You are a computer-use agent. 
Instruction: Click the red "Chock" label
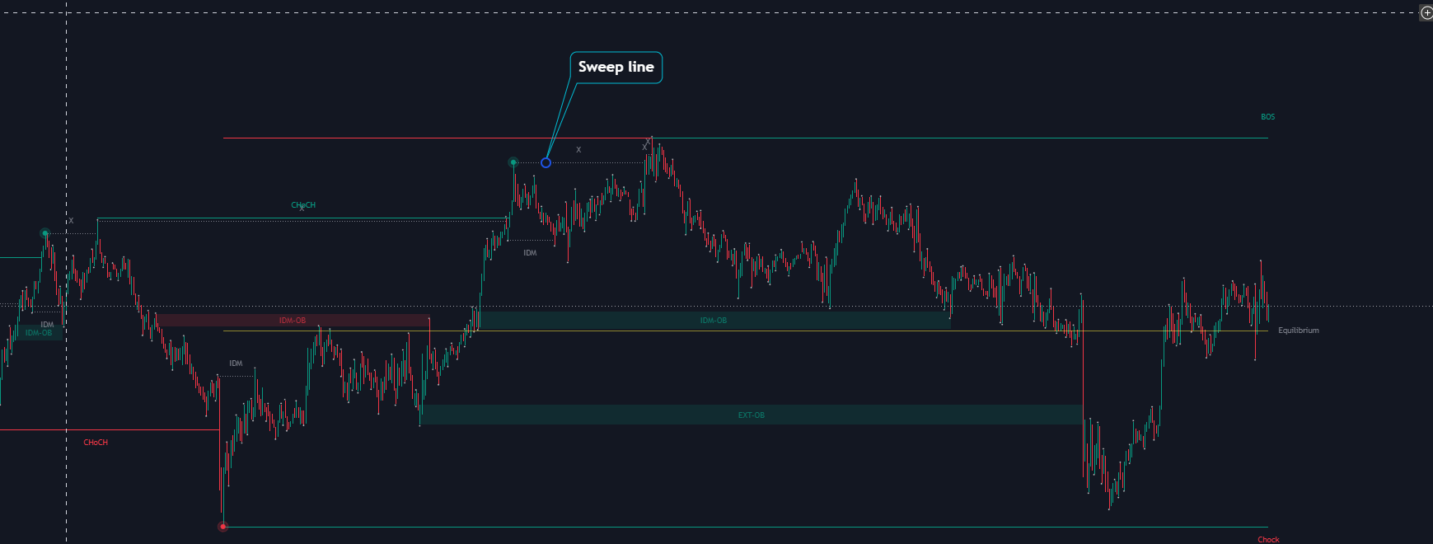1268,540
